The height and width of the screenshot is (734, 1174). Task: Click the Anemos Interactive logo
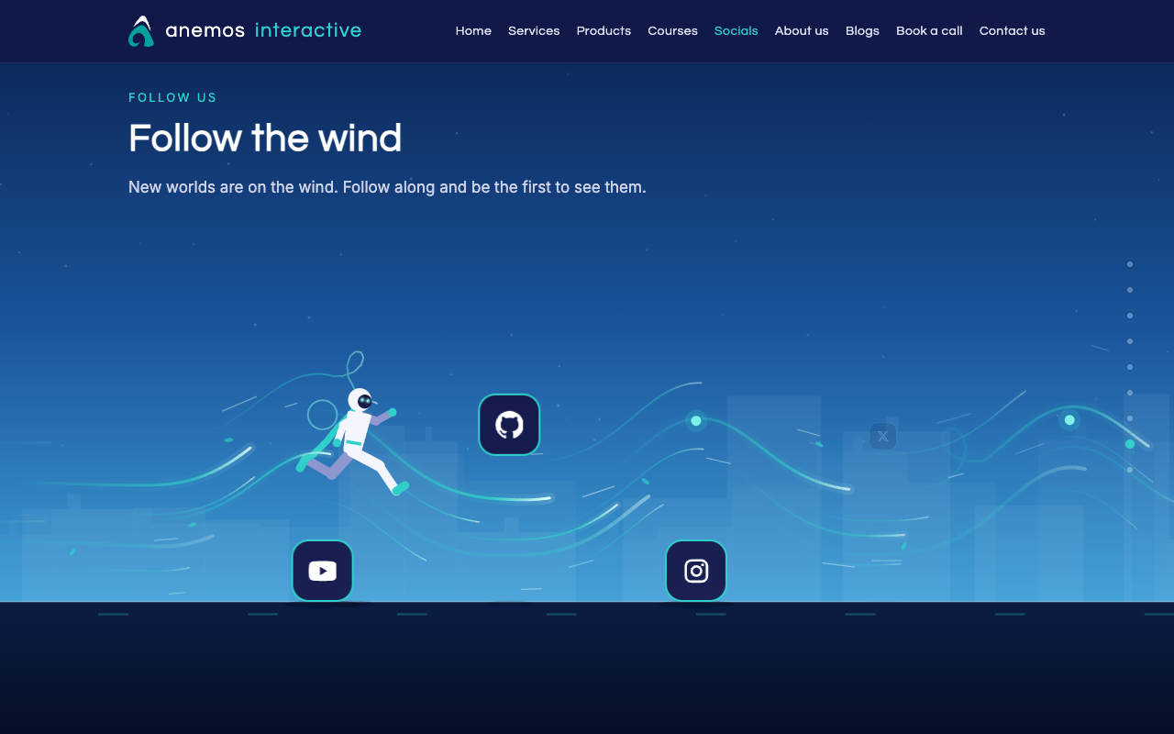pos(245,31)
